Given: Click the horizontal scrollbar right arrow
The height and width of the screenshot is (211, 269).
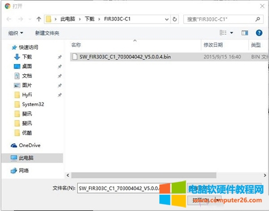Looking at the screenshot, I should pyautogui.click(x=265, y=175).
